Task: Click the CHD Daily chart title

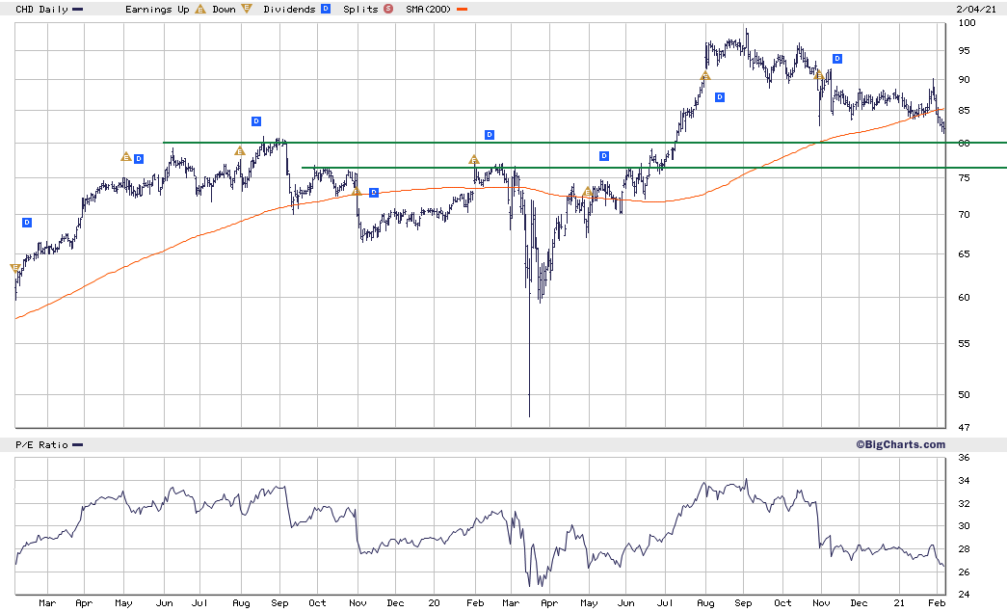Action: click(41, 9)
